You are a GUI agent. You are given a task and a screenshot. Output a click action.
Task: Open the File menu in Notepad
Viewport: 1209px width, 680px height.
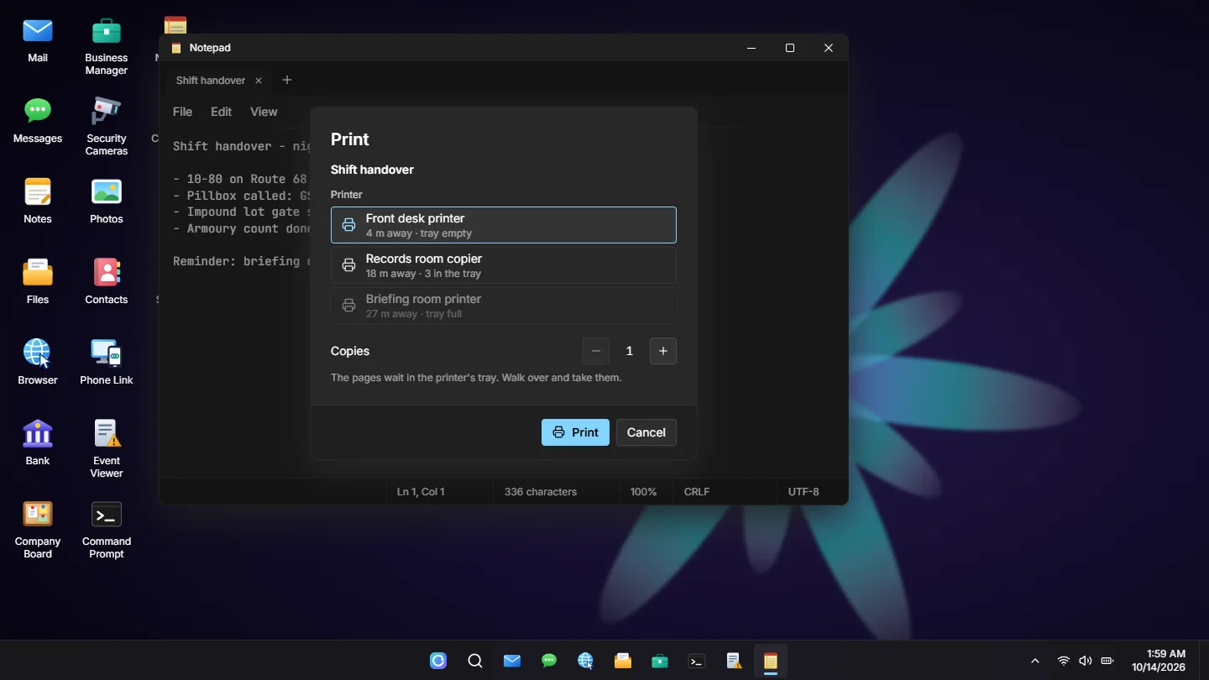(x=182, y=112)
